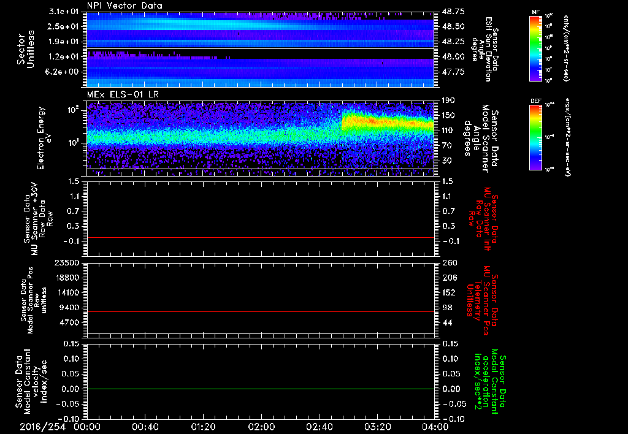Screen dimensions: 628x434
Task: Select the 00:40 time axis tick label
Action: [145, 427]
